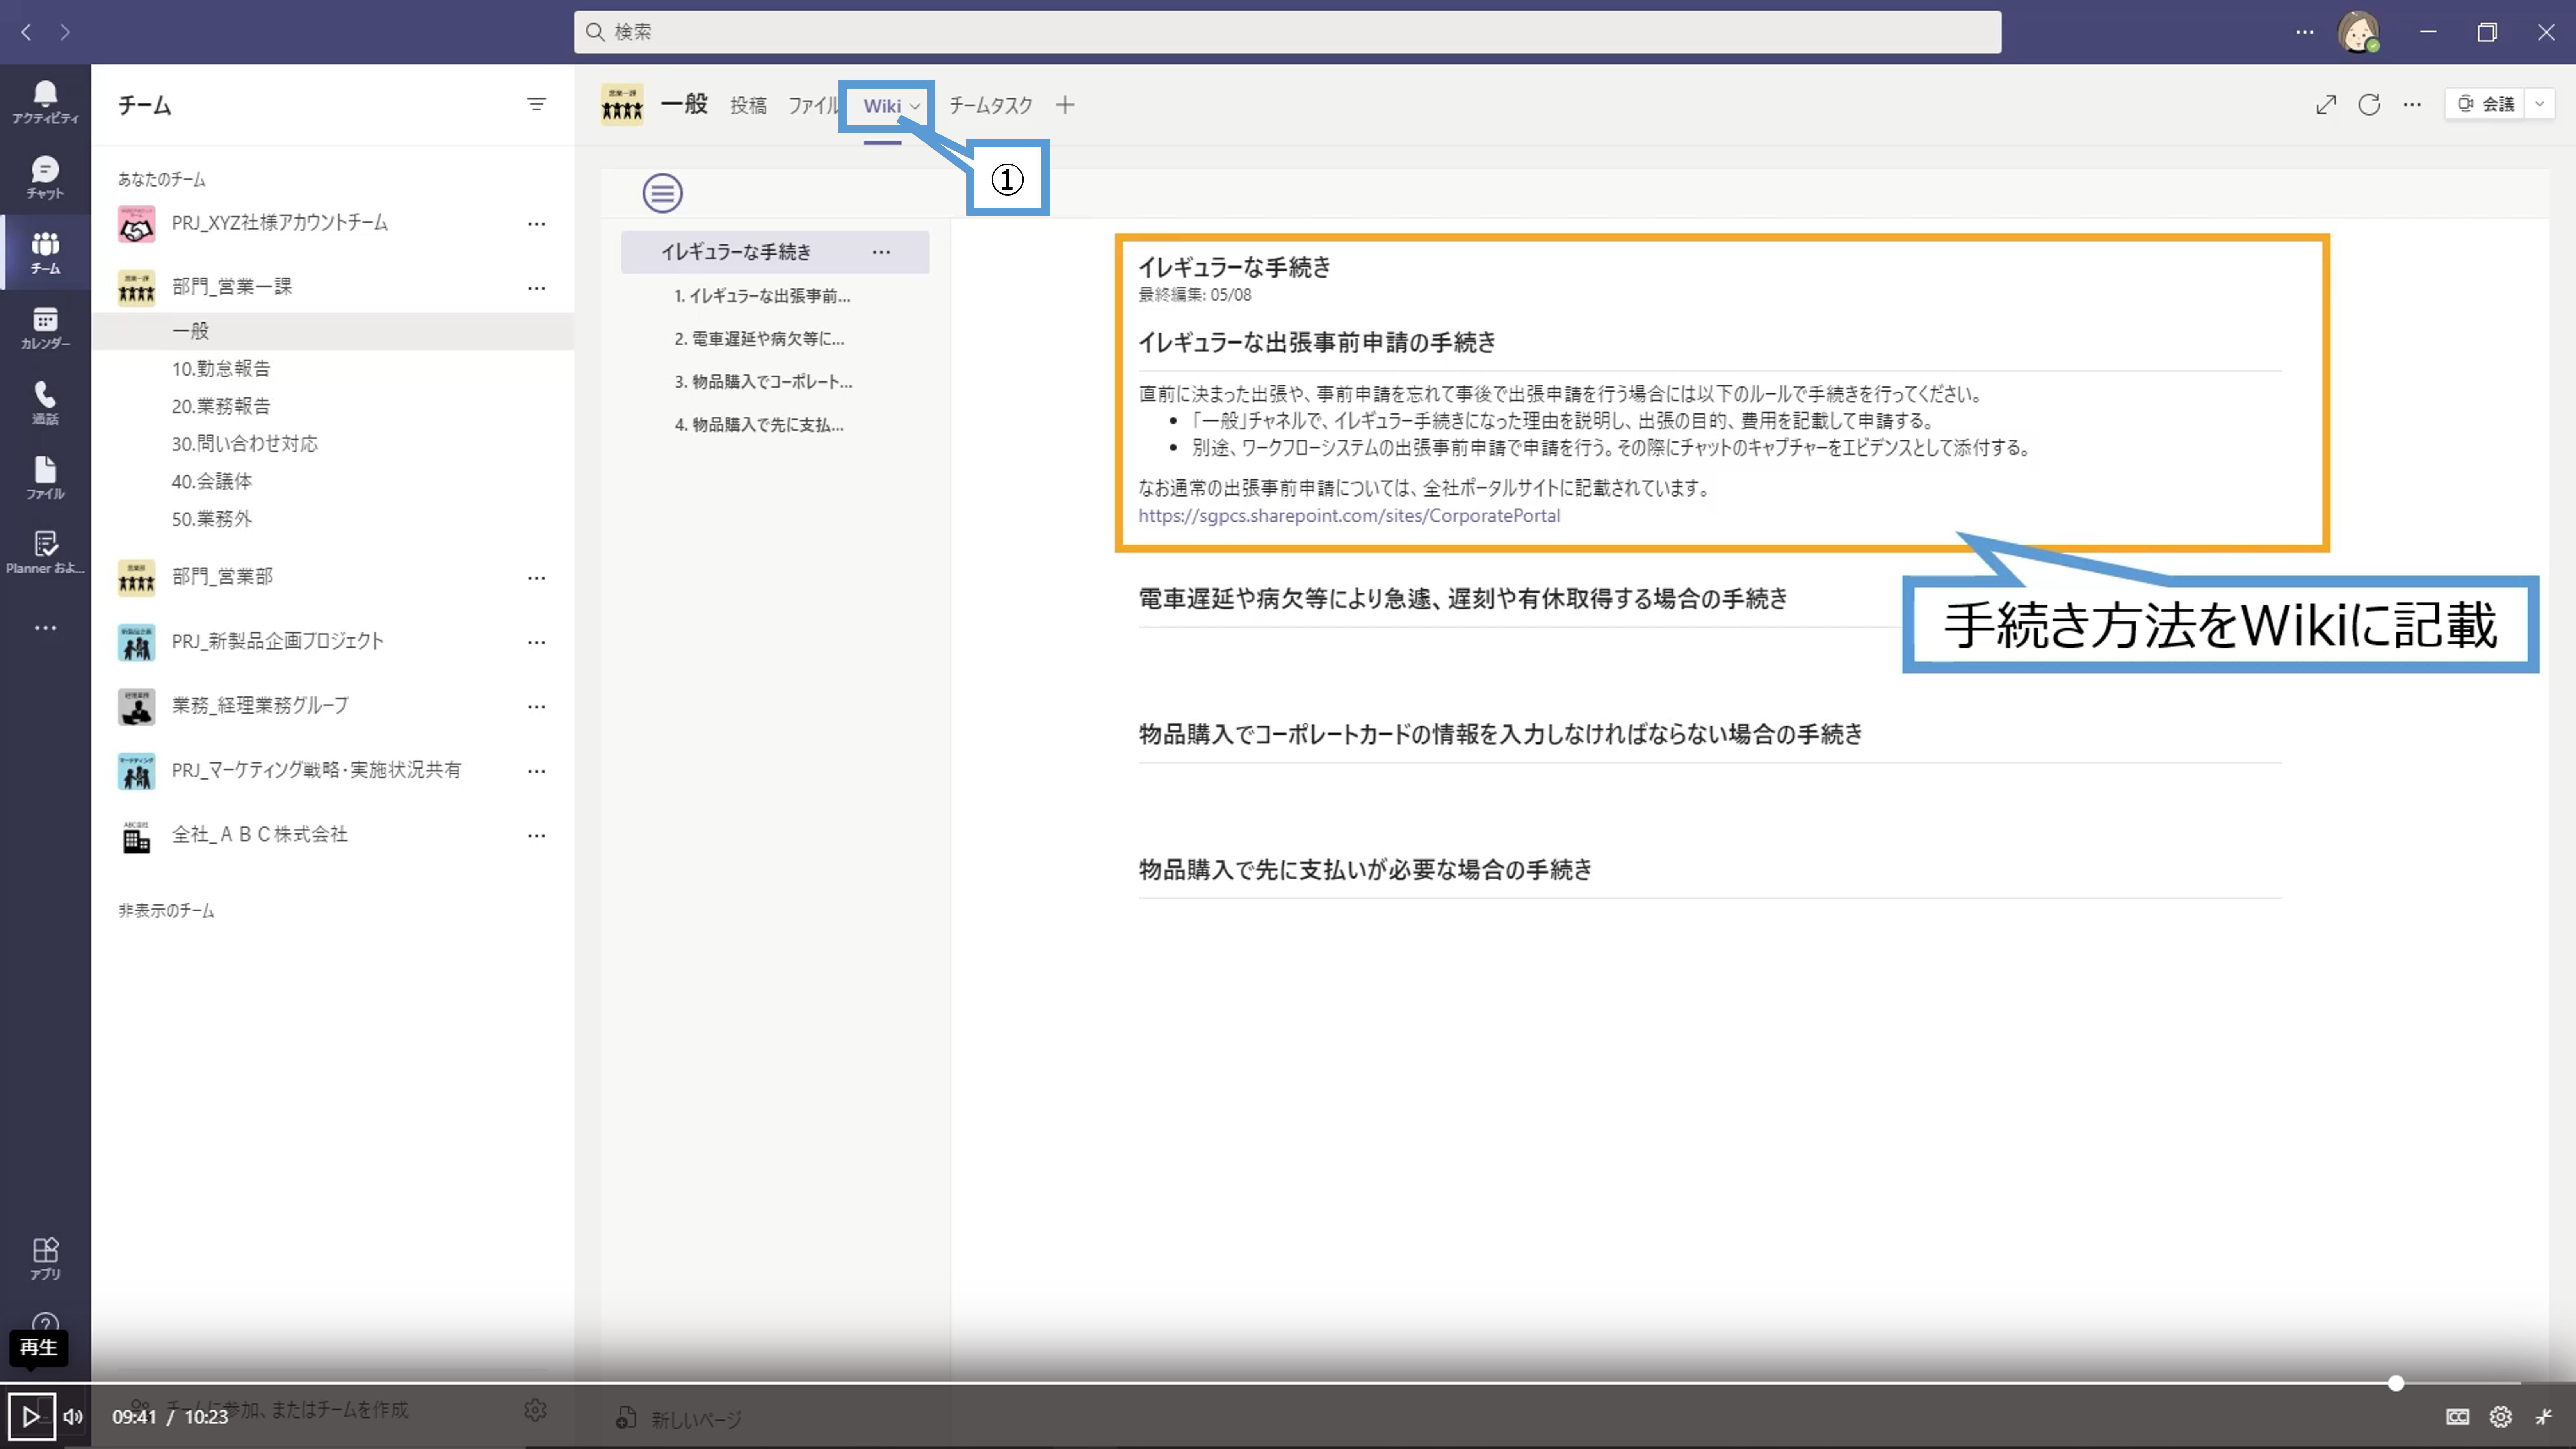Open the Calls (通話) phone icon
Image resolution: width=2576 pixels, height=1449 pixels.
coord(45,402)
